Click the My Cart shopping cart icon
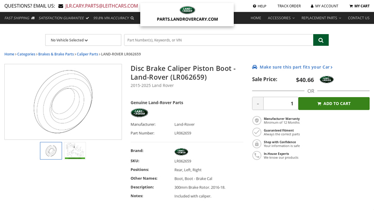This screenshot has width=374, height=210. coord(351,6)
